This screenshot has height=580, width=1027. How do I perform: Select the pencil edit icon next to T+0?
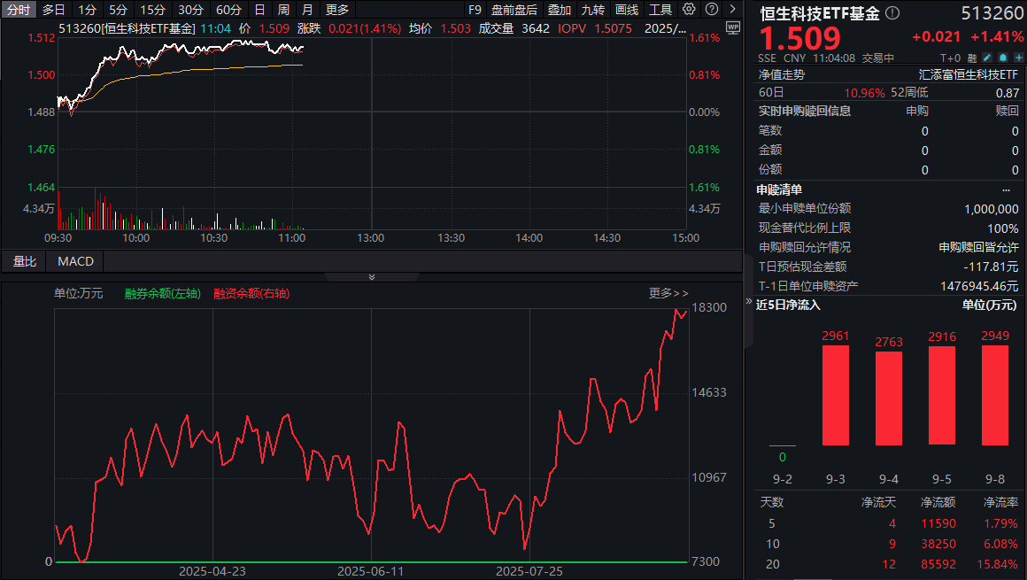pyautogui.click(x=988, y=57)
